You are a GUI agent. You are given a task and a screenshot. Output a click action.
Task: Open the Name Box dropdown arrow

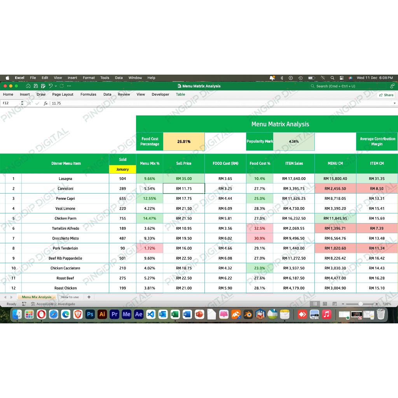21,103
